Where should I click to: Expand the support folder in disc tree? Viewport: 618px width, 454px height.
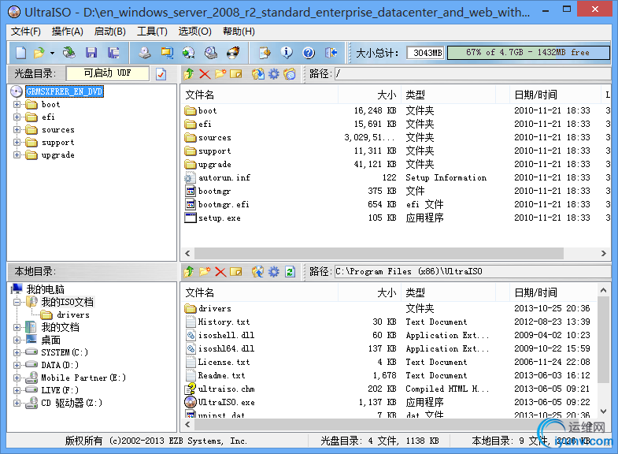coord(17,143)
